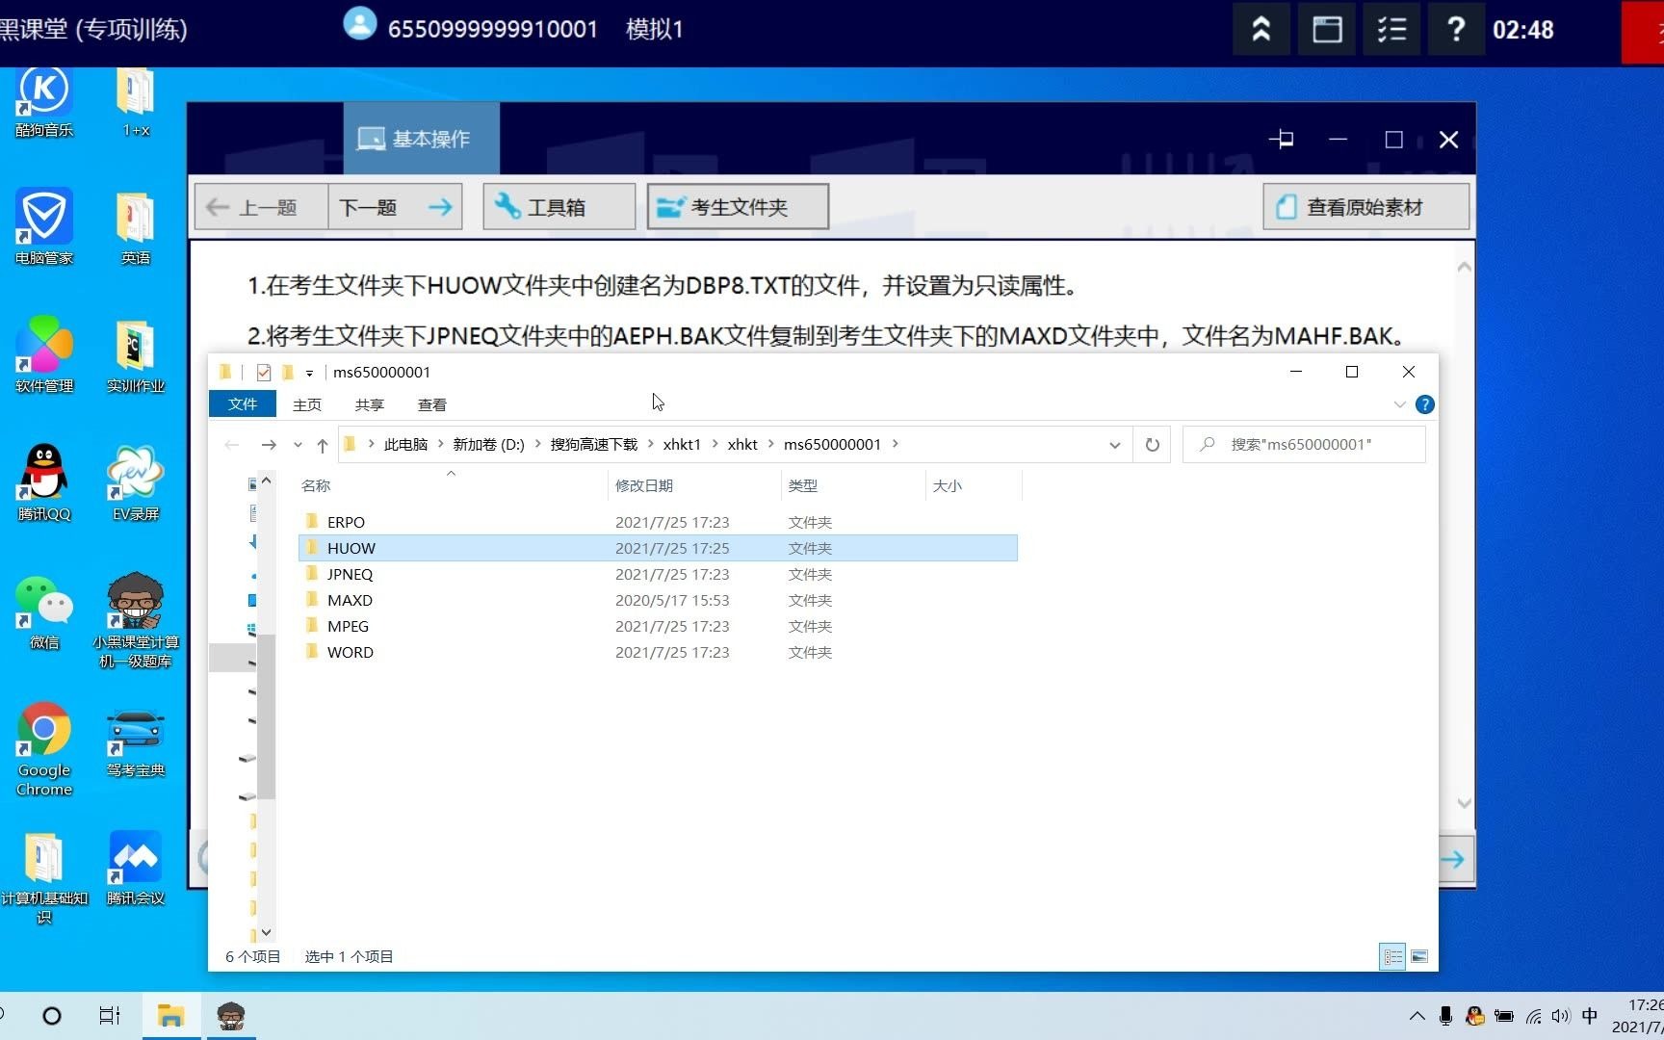
Task: Open the help question mark icon
Action: [1456, 30]
